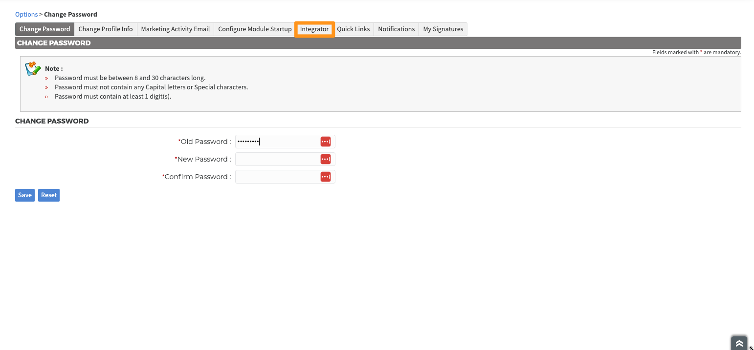
Task: Open My Signatures tab
Action: [443, 29]
